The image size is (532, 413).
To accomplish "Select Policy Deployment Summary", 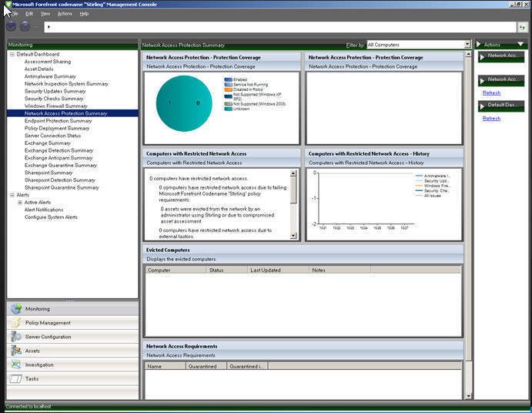I will point(57,129).
